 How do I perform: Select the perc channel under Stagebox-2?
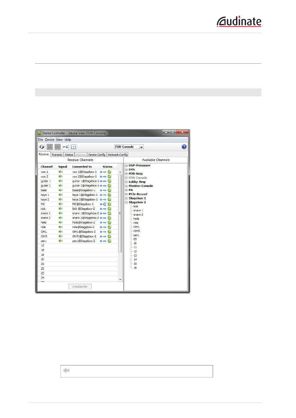tap(136, 235)
